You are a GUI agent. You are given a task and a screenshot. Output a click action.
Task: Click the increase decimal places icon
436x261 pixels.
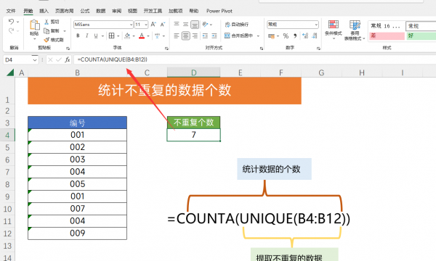305,36
